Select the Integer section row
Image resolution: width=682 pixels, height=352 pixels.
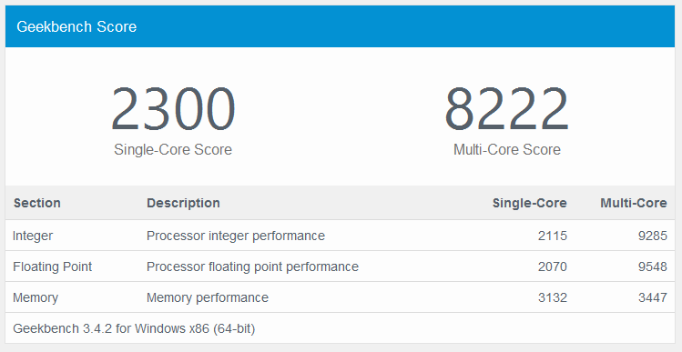341,236
